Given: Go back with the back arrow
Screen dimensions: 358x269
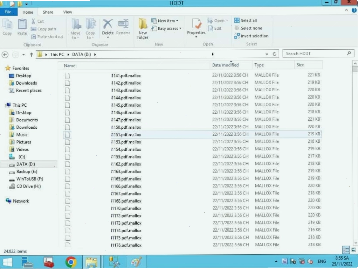Looking at the screenshot, I should (x=5, y=55).
